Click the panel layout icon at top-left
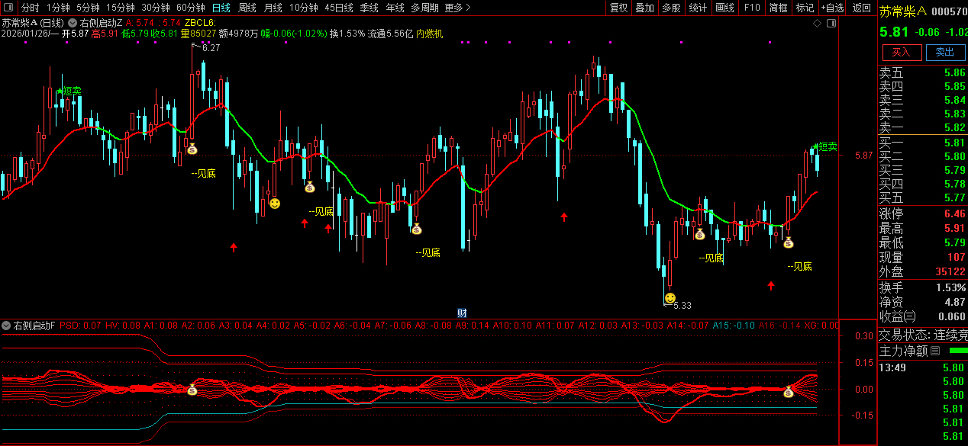The width and height of the screenshot is (968, 446). [x=9, y=8]
